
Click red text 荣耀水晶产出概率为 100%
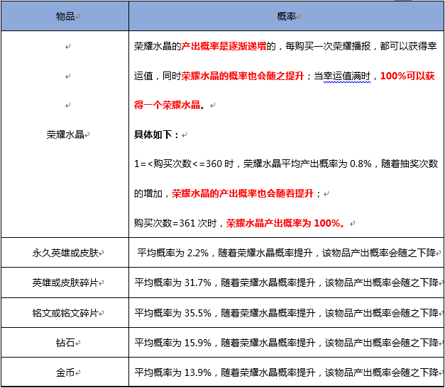coord(285,223)
